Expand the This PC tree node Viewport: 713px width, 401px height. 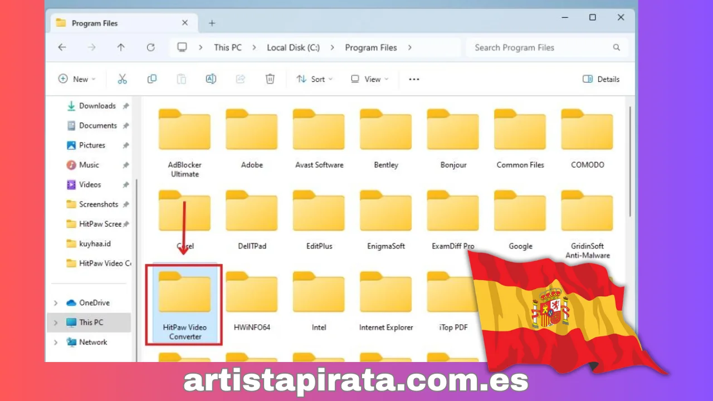click(56, 322)
